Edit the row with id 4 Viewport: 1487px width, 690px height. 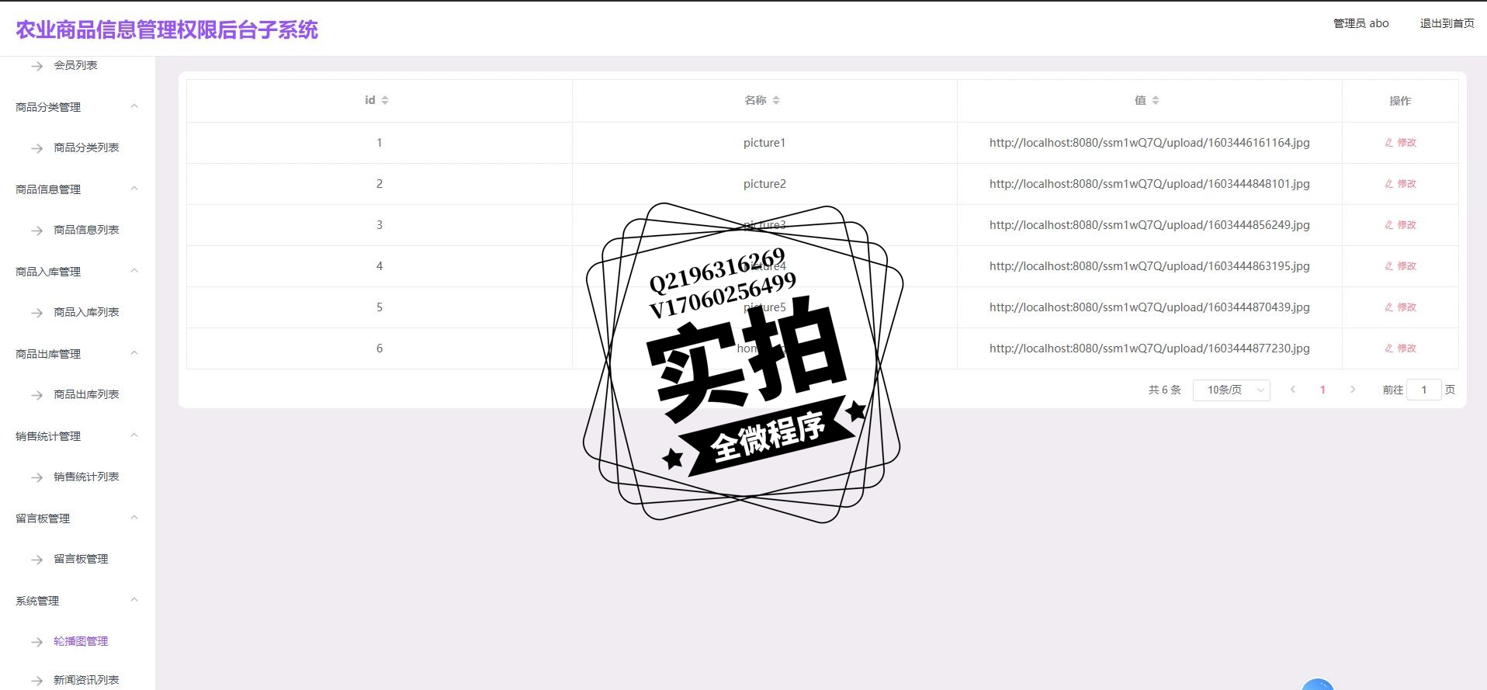pos(1400,266)
